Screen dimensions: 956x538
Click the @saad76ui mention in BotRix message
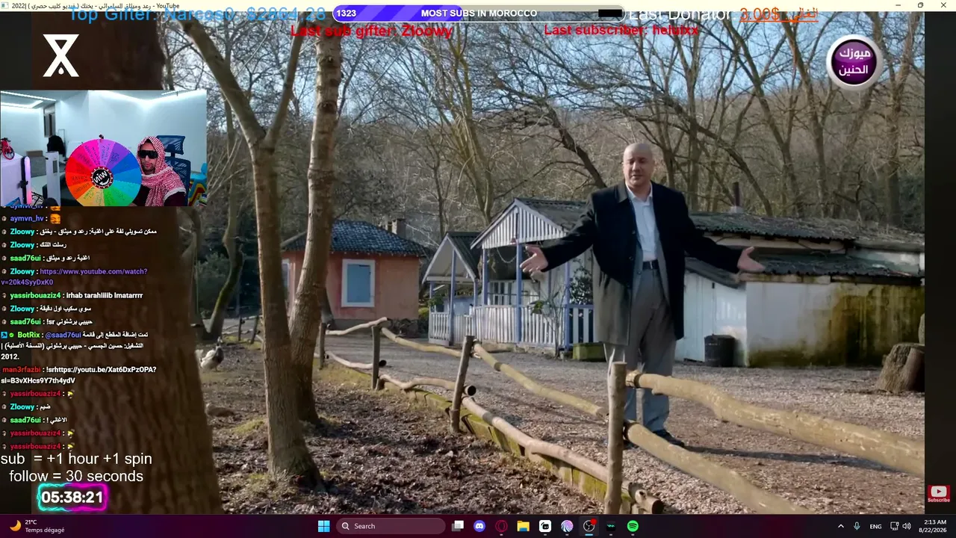click(x=63, y=335)
